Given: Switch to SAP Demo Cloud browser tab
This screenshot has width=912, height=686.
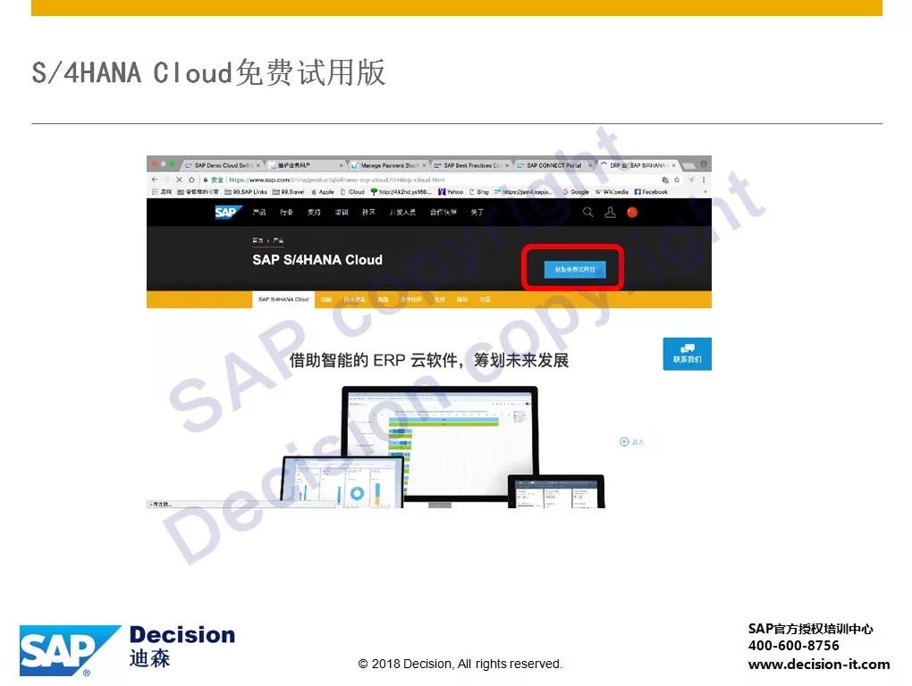Looking at the screenshot, I should pyautogui.click(x=222, y=165).
